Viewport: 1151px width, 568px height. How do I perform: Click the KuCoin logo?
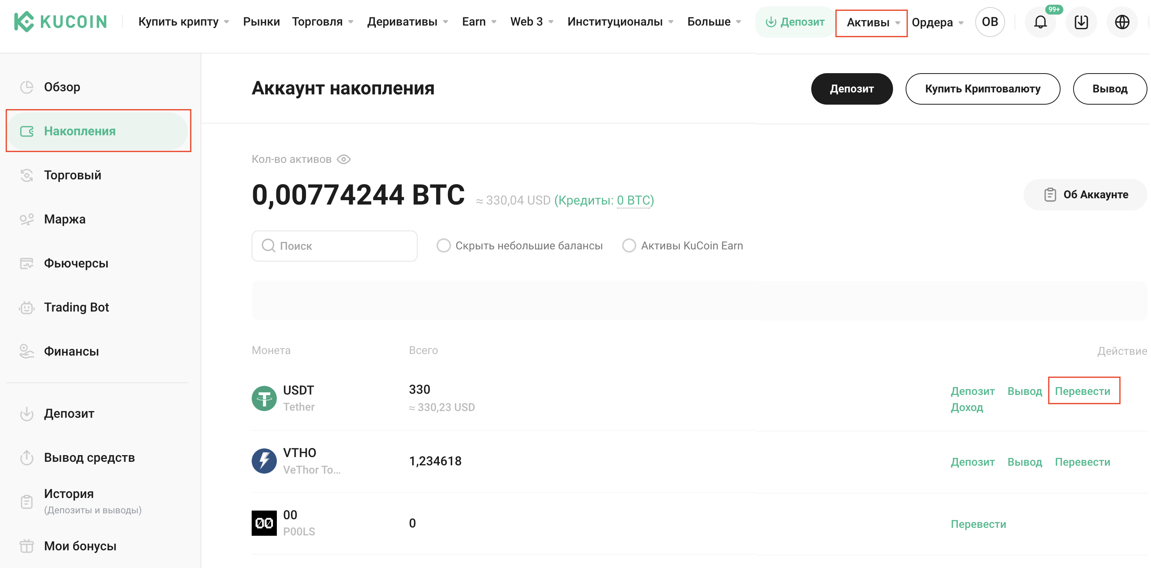(60, 22)
